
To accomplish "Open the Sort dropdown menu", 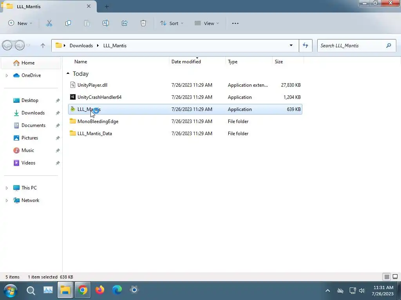I will tap(172, 23).
